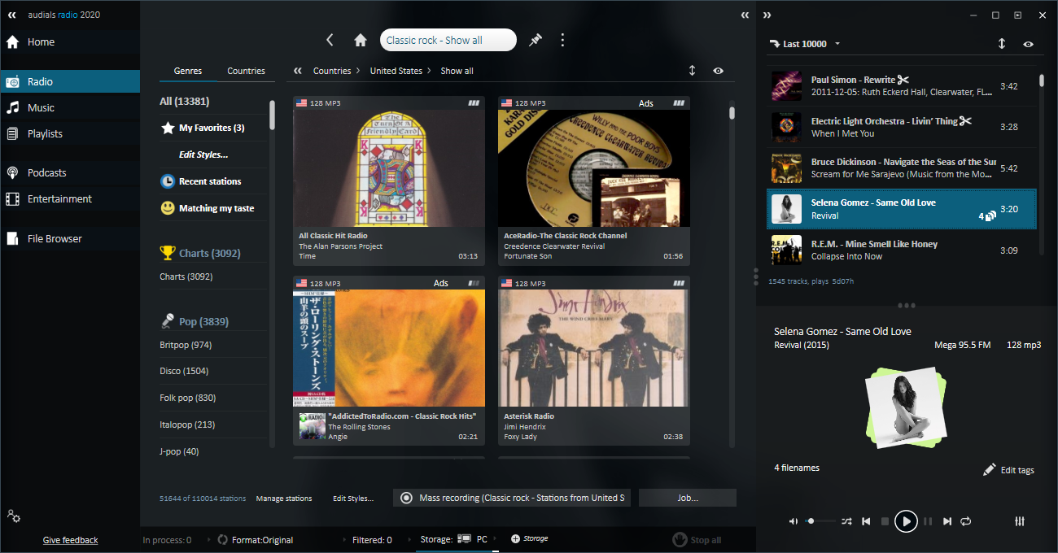Click the genre list scrollbar
Screen dimensions: 1058x553
[272, 114]
